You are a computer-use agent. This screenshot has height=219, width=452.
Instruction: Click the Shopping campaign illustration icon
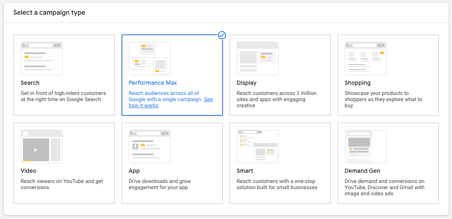click(366, 59)
